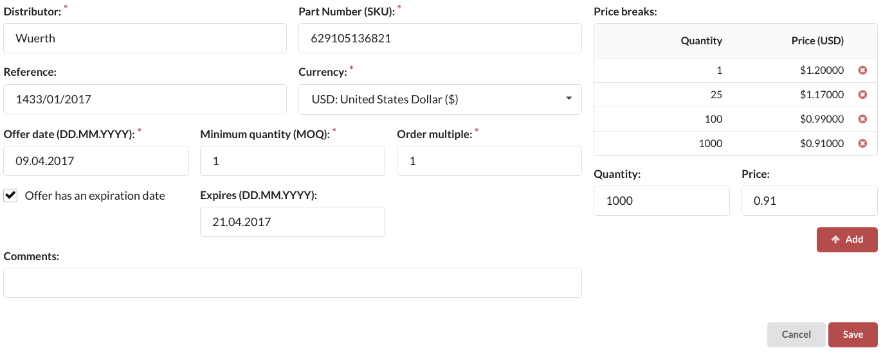Edit the Expires date field
The height and width of the screenshot is (357, 883).
(293, 222)
